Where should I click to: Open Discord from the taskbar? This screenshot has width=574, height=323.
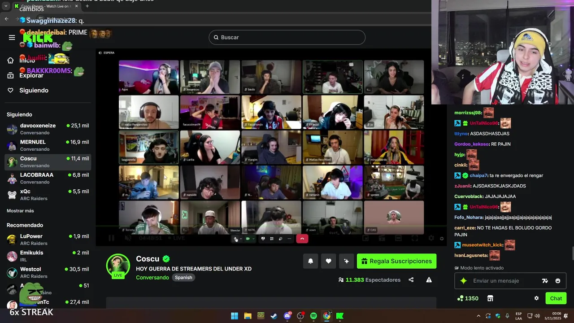tap(287, 316)
